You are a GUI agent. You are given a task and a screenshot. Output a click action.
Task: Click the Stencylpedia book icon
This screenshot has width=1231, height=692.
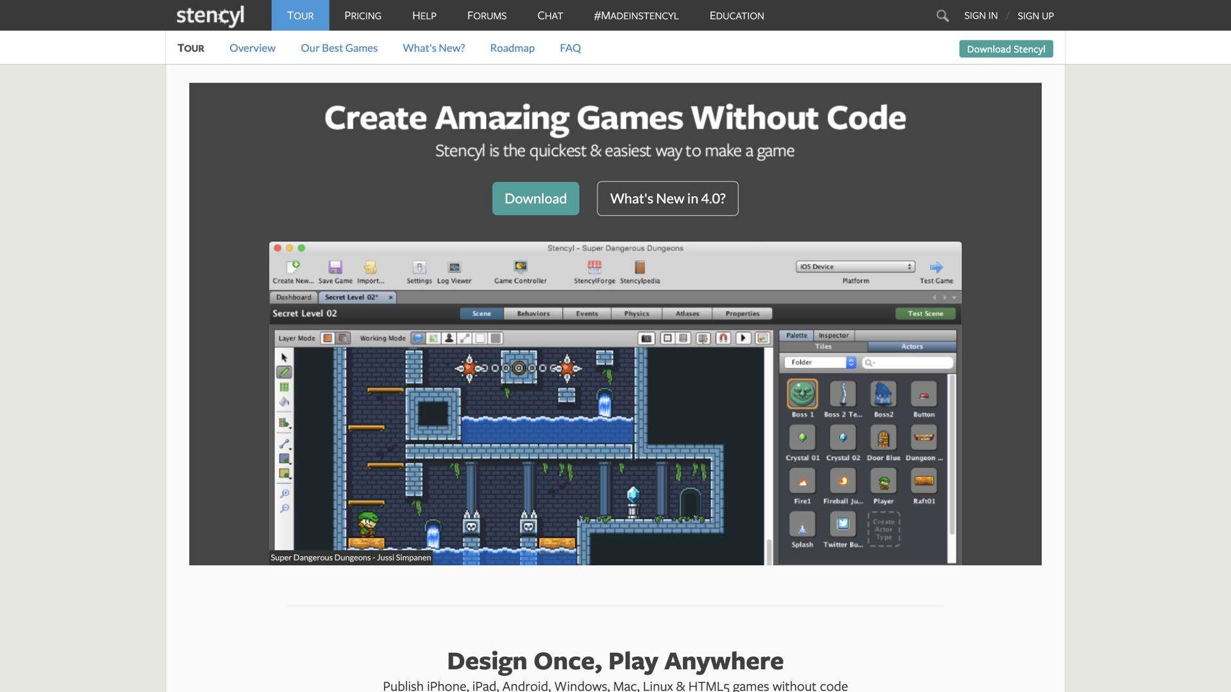[639, 267]
